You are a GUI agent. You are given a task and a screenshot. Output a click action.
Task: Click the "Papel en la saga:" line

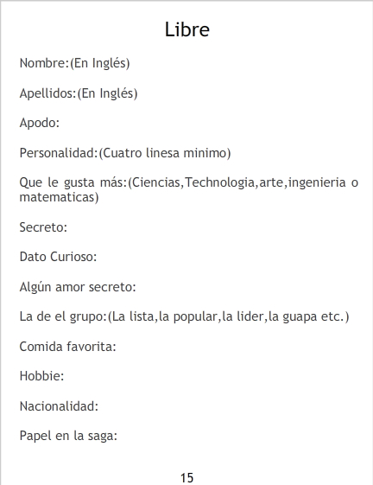(x=68, y=436)
